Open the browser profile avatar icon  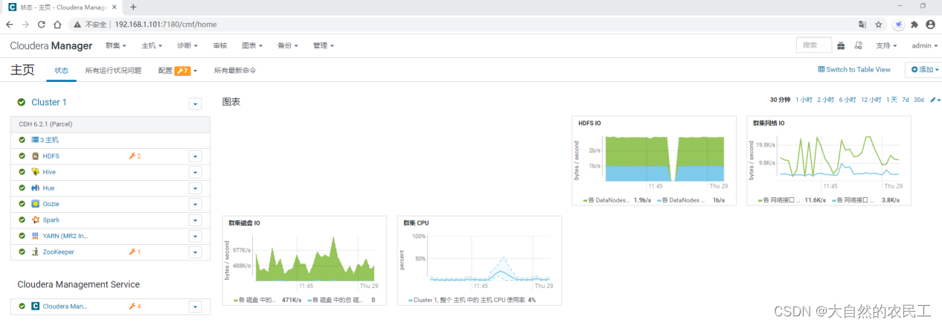pyautogui.click(x=930, y=24)
